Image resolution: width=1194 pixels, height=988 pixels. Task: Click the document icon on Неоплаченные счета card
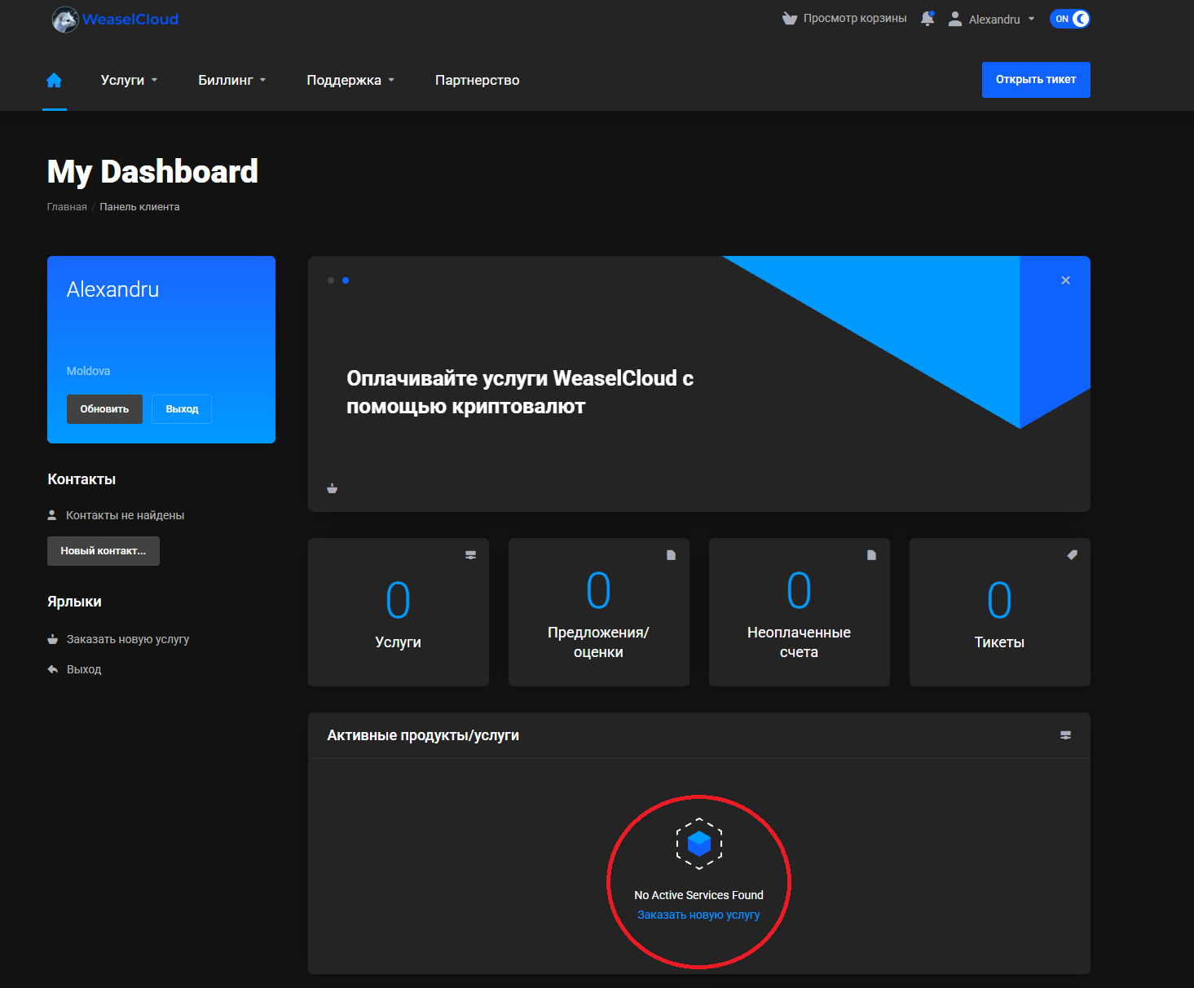(871, 555)
